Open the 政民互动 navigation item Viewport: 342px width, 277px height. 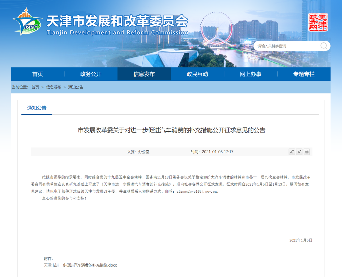[x=197, y=74]
